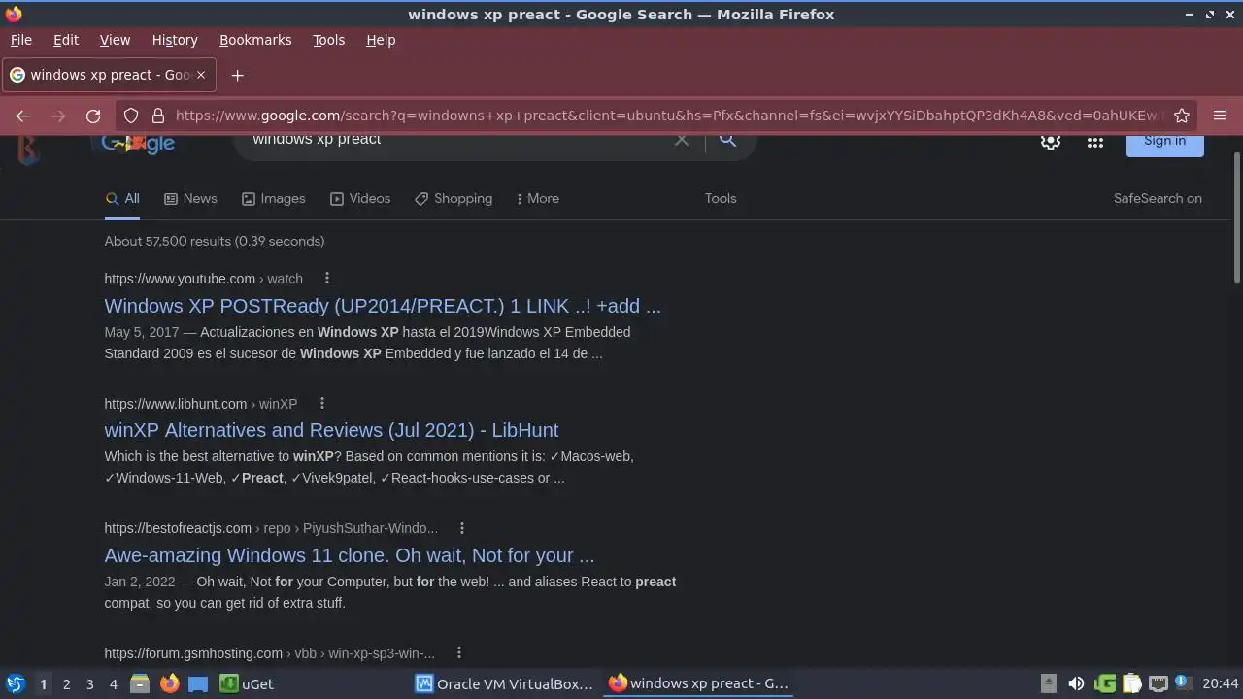Screen dimensions: 1243x699
Task: Open Google quick settings gear
Action: point(1050,142)
